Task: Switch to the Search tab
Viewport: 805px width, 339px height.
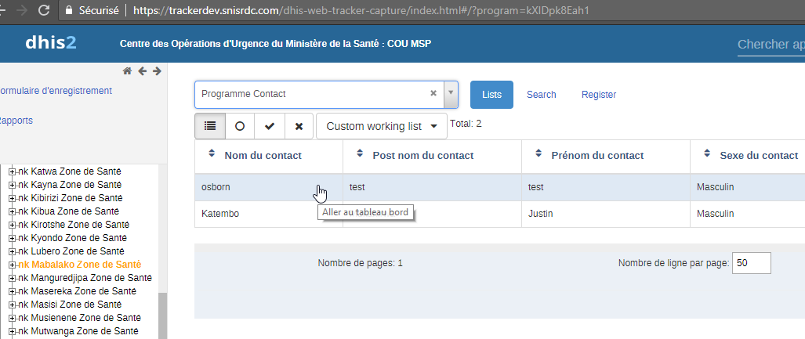Action: click(541, 95)
